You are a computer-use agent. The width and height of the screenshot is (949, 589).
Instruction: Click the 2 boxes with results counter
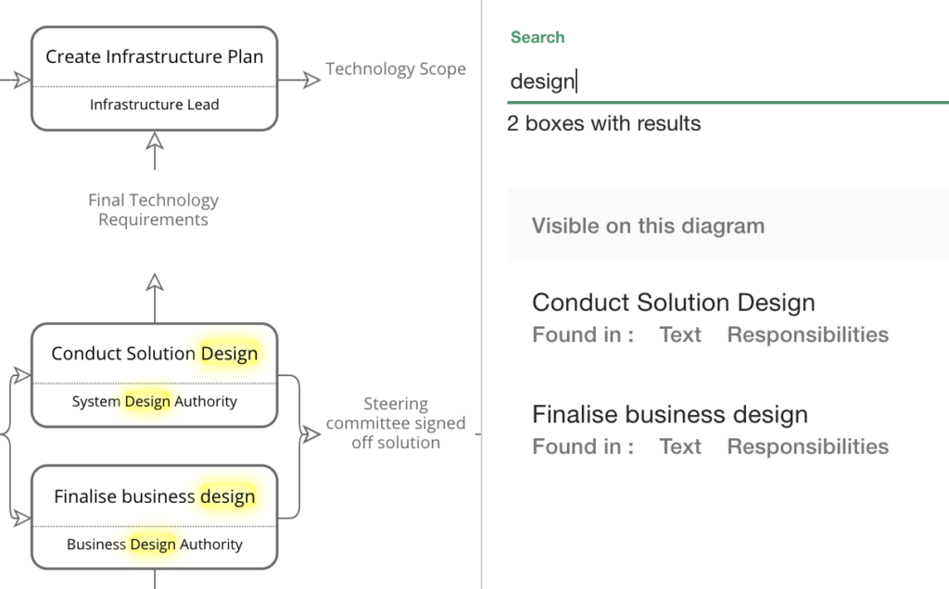coord(602,123)
